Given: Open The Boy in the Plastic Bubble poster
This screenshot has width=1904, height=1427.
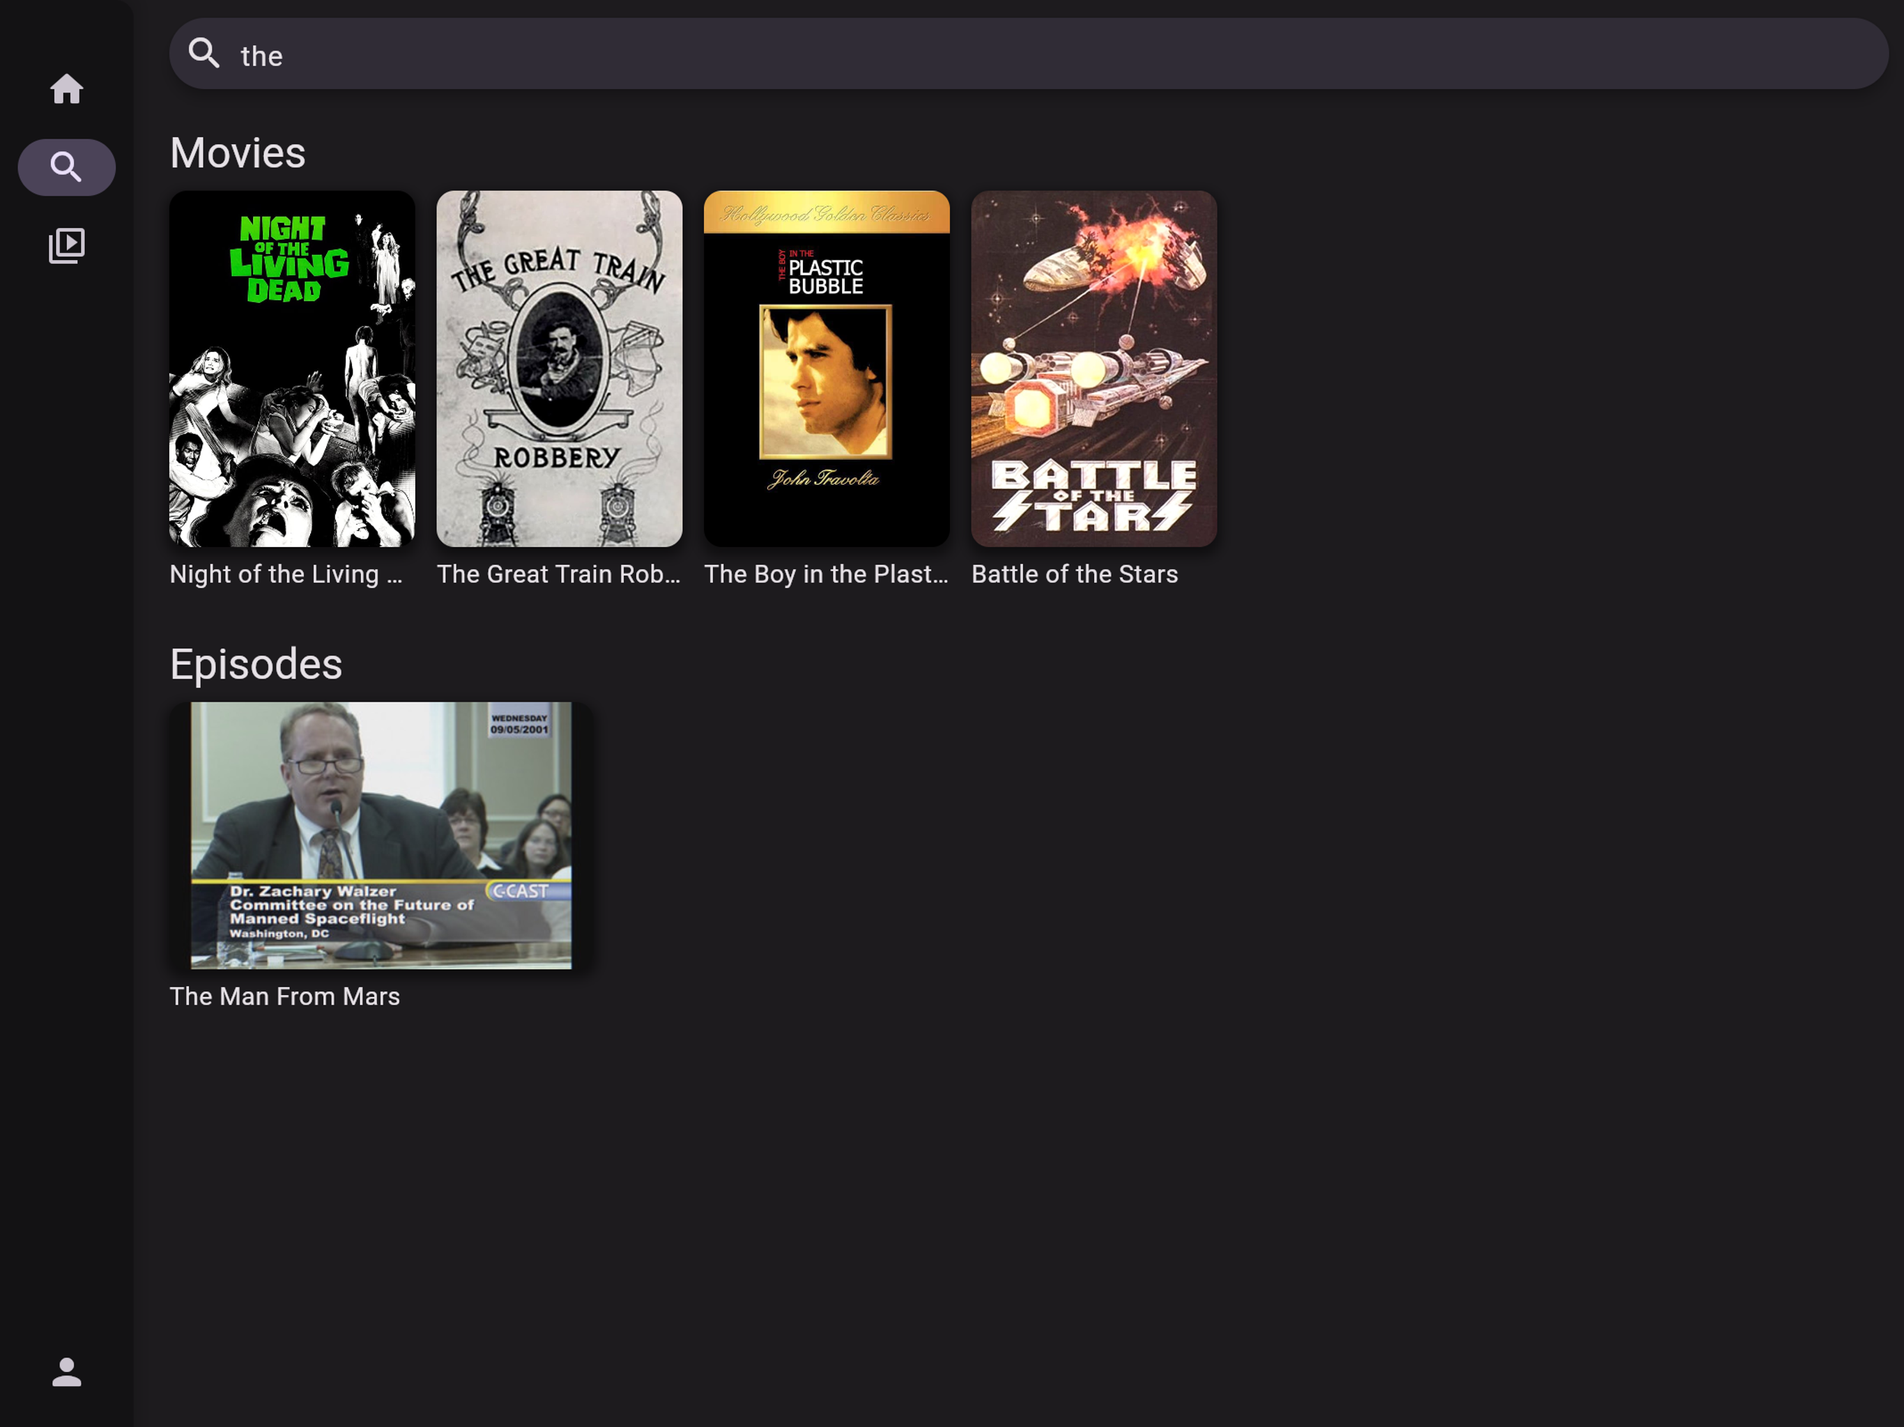Looking at the screenshot, I should [x=827, y=369].
